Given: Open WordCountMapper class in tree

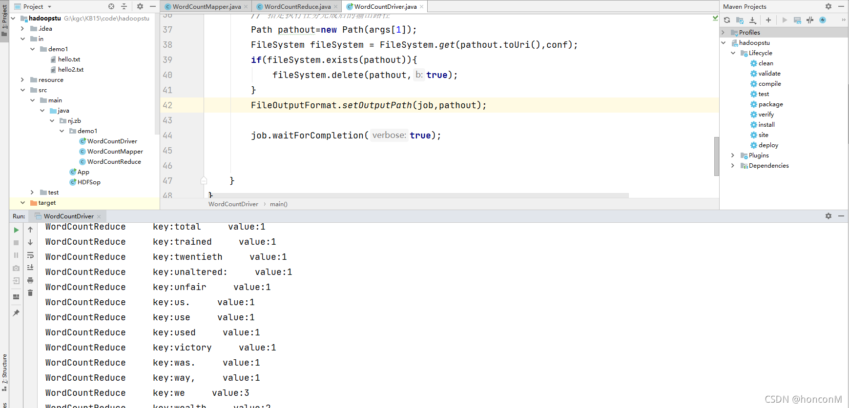Looking at the screenshot, I should click(x=111, y=151).
